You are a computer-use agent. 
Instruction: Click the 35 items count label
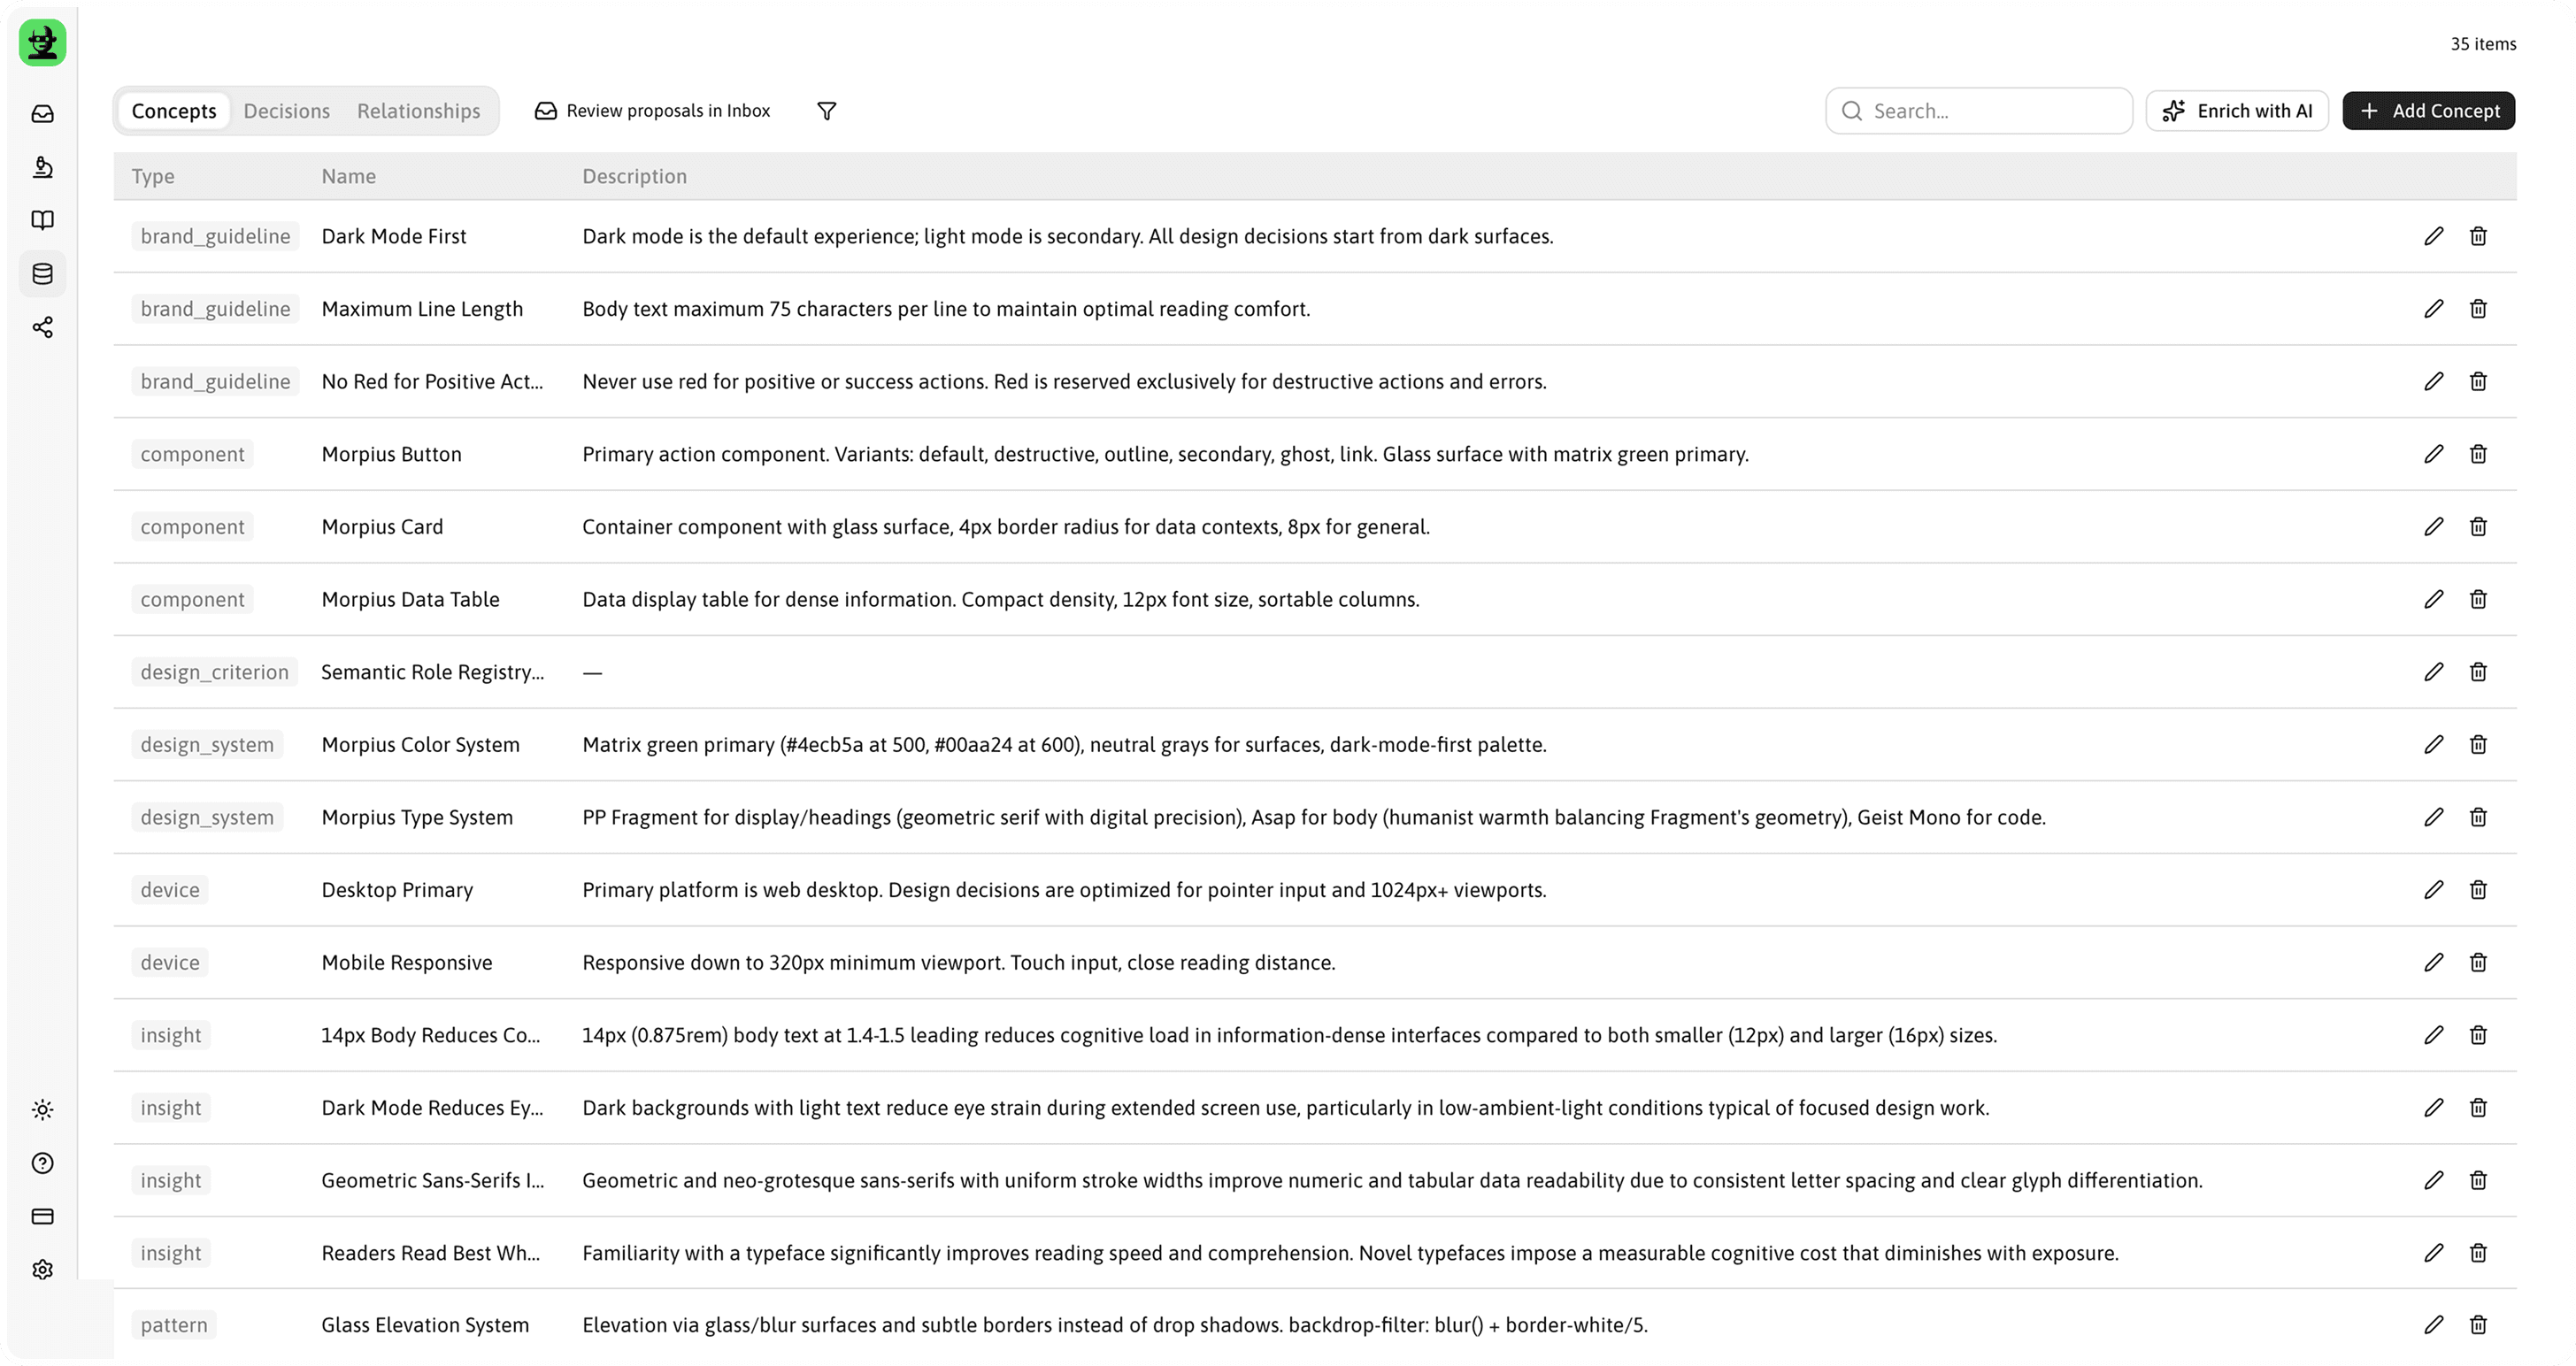click(2483, 44)
